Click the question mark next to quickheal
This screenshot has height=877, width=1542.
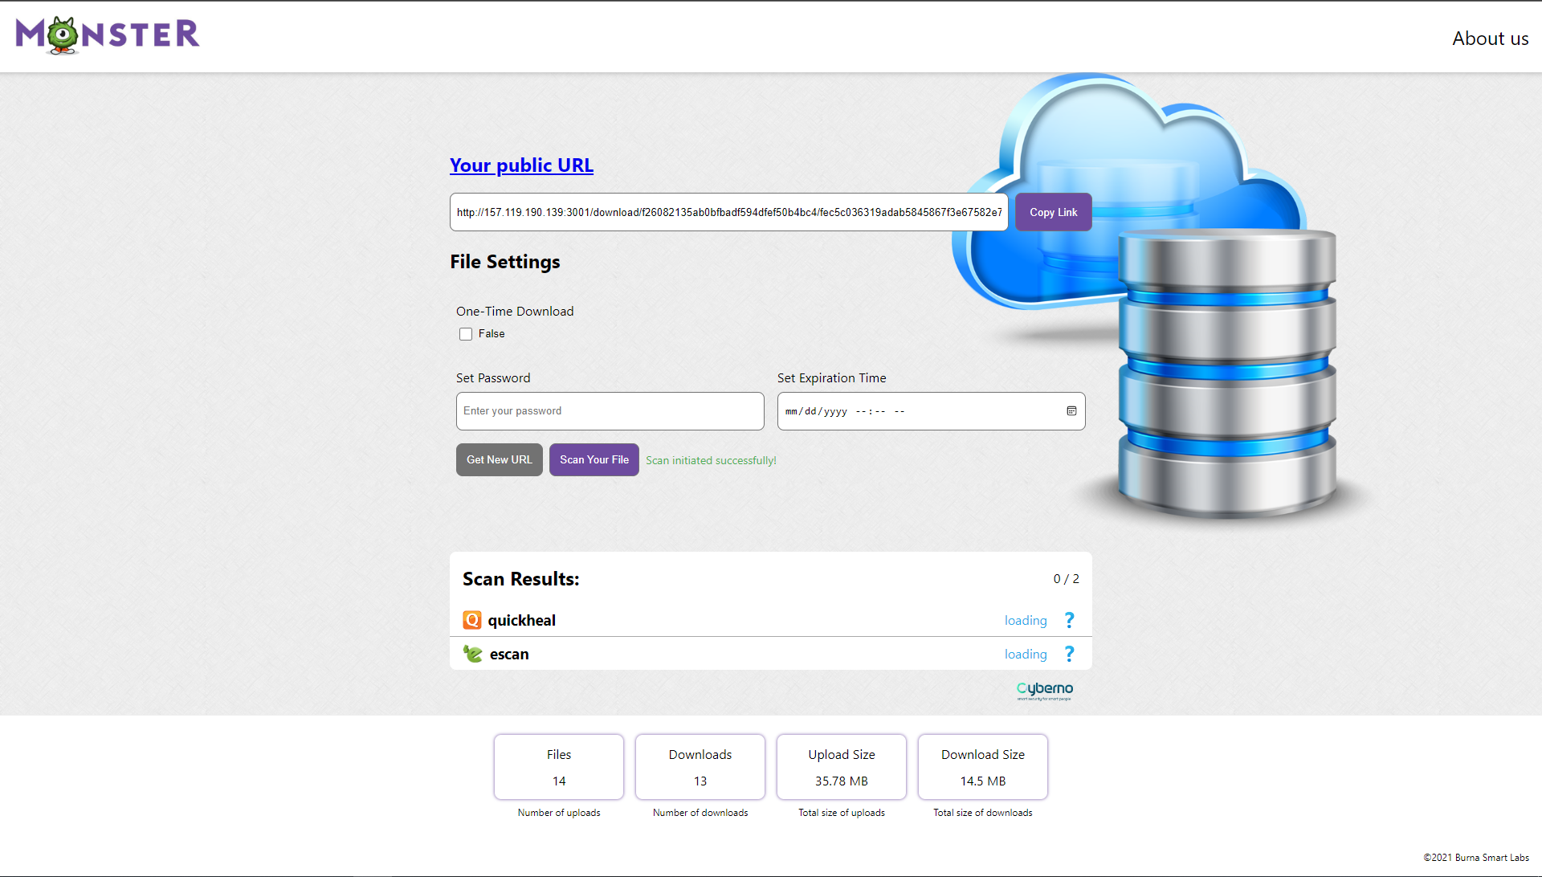[x=1069, y=620]
